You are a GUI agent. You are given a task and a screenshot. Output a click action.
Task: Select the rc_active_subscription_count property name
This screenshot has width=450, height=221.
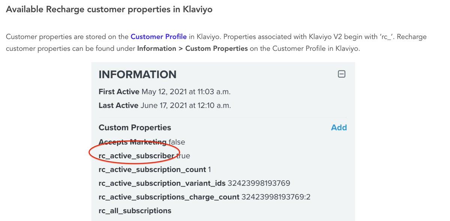pos(152,170)
